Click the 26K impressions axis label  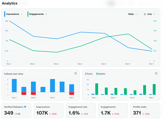[7, 21]
